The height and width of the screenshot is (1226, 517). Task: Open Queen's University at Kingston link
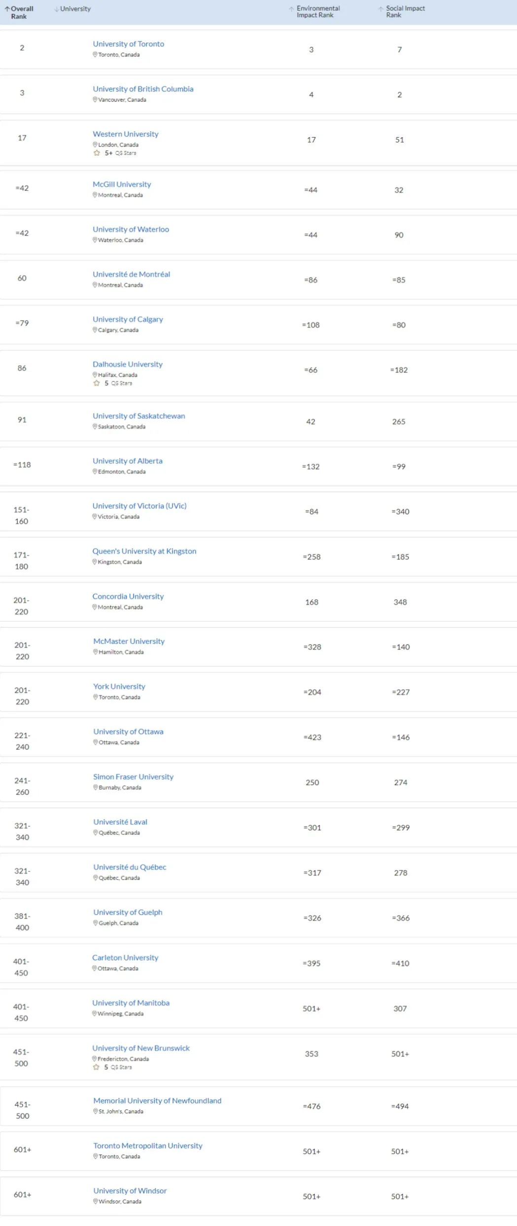point(144,551)
